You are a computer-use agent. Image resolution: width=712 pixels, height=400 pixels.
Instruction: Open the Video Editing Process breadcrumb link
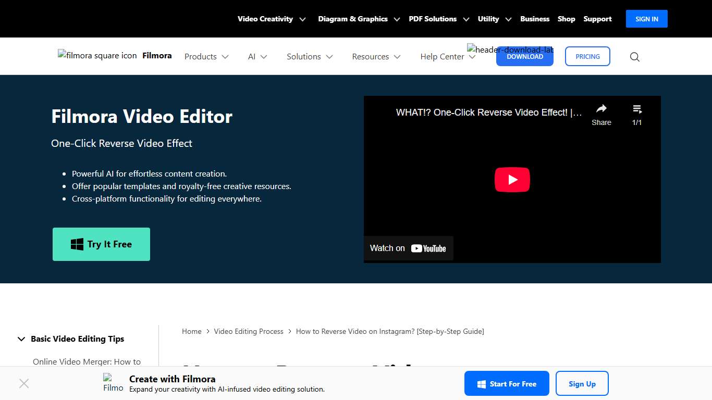point(249,331)
